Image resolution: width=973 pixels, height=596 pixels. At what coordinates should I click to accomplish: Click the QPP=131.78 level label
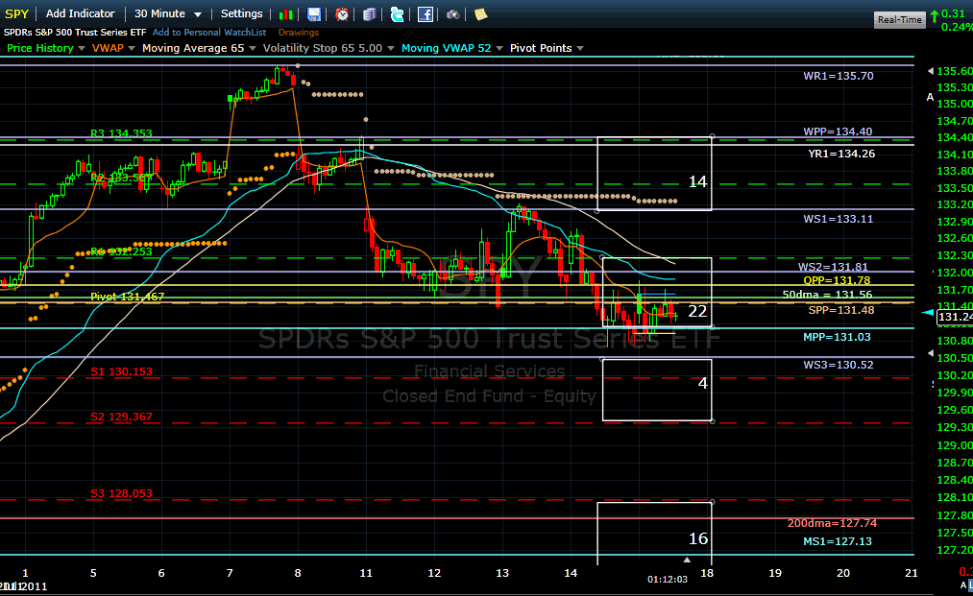click(x=838, y=280)
